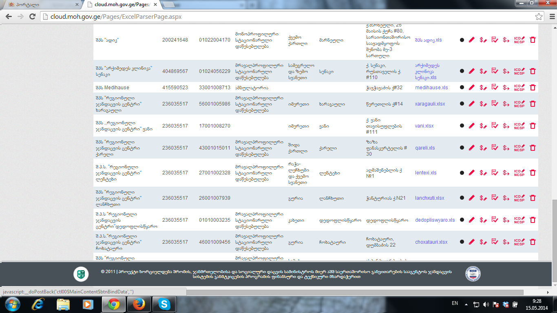Click black status dot in medihause.xls row
The height and width of the screenshot is (313, 557).
point(462,88)
